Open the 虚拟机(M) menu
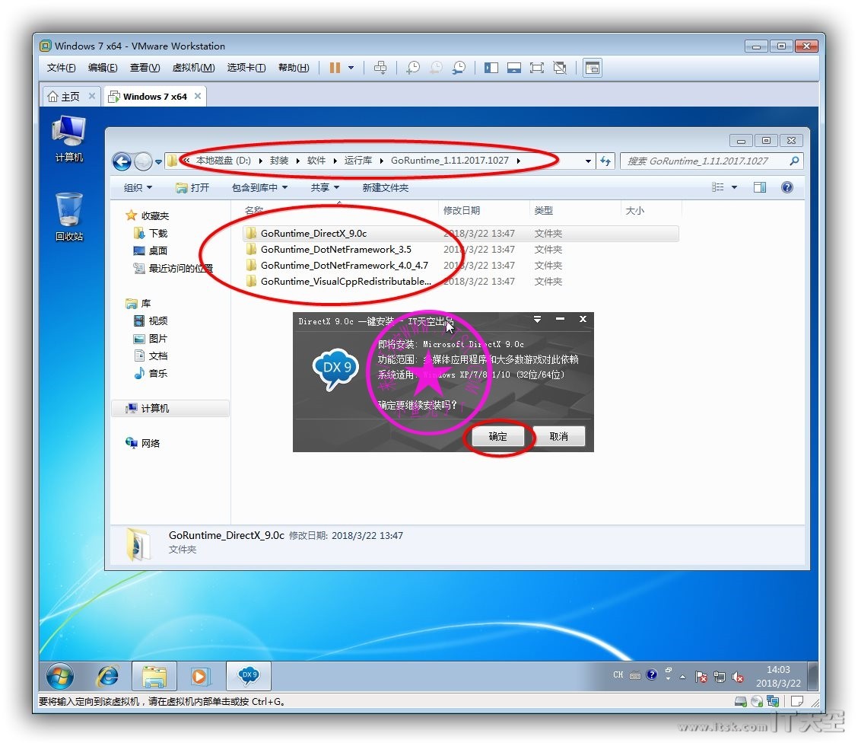 coord(193,68)
